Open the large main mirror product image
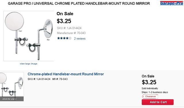Screen dimensions: 184x108 (29, 36)
